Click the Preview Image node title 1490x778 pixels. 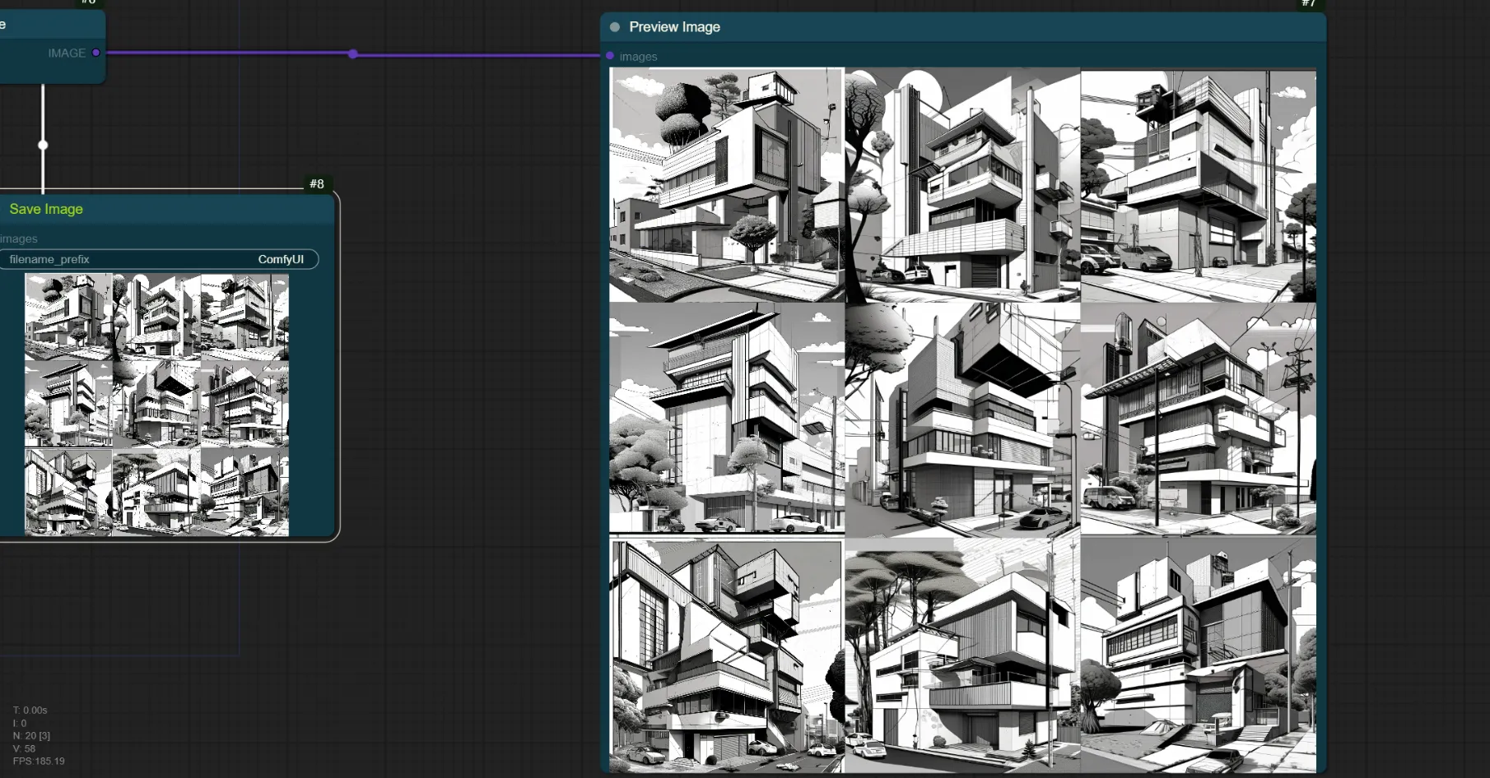[674, 27]
